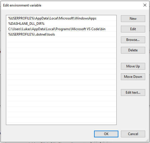Click the Edit button

click(x=133, y=29)
